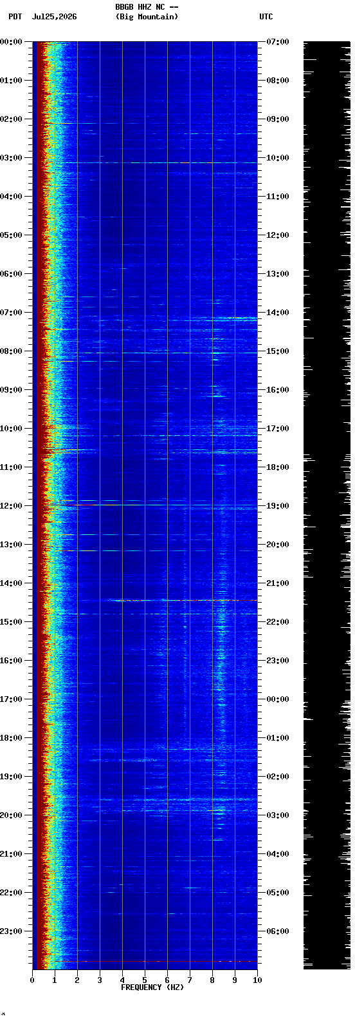Click the 10 Hz frequency tick label
Viewport: 355px width, 1021px height.
pos(257,980)
